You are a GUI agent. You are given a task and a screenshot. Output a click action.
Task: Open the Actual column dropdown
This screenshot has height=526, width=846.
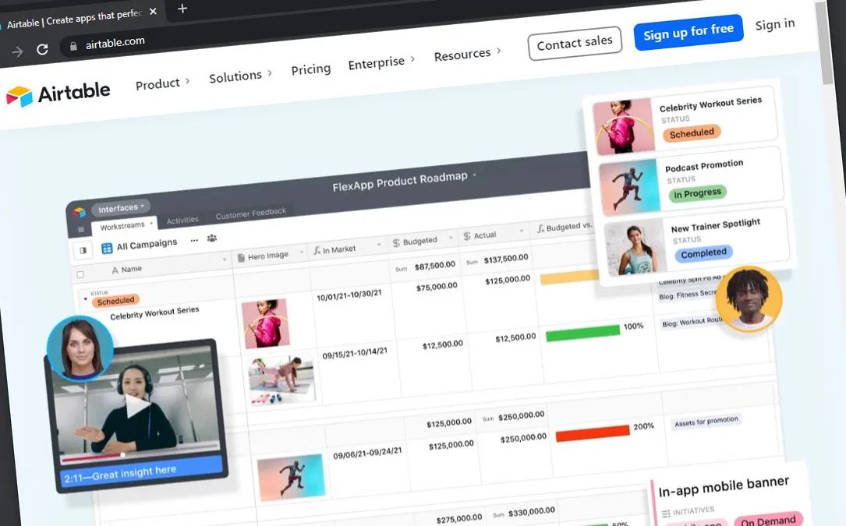pyautogui.click(x=521, y=231)
